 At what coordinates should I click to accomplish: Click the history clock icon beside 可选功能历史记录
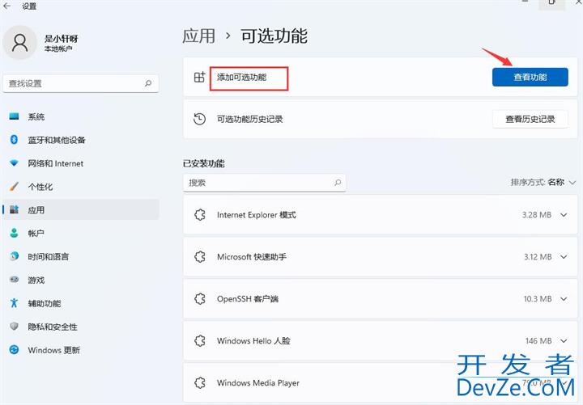click(200, 119)
